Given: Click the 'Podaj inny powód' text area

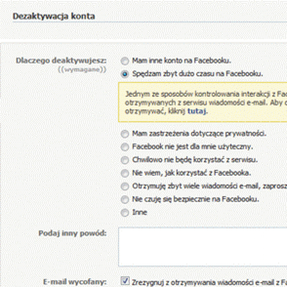Looking at the screenshot, I should pos(203,247).
